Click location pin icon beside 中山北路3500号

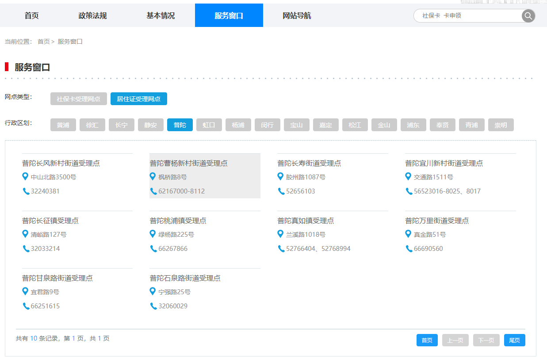pos(25,177)
